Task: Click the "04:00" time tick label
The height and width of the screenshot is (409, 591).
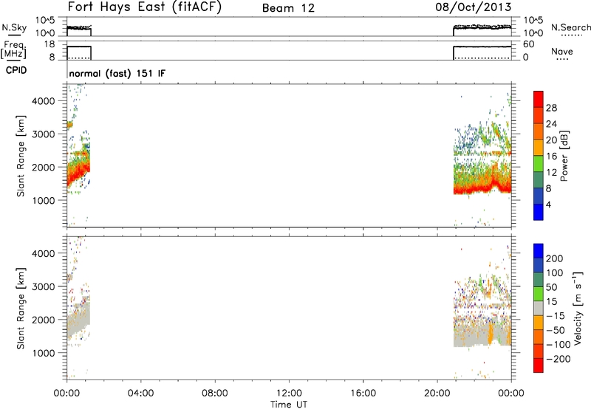Action: 140,393
